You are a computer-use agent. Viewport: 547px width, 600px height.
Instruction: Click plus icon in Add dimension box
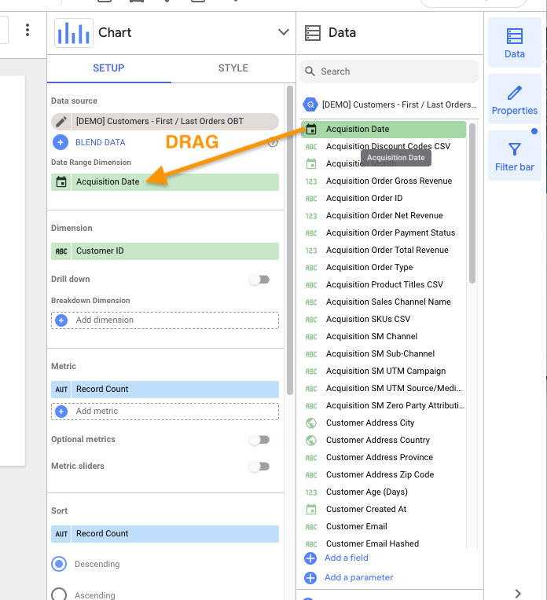point(61,320)
